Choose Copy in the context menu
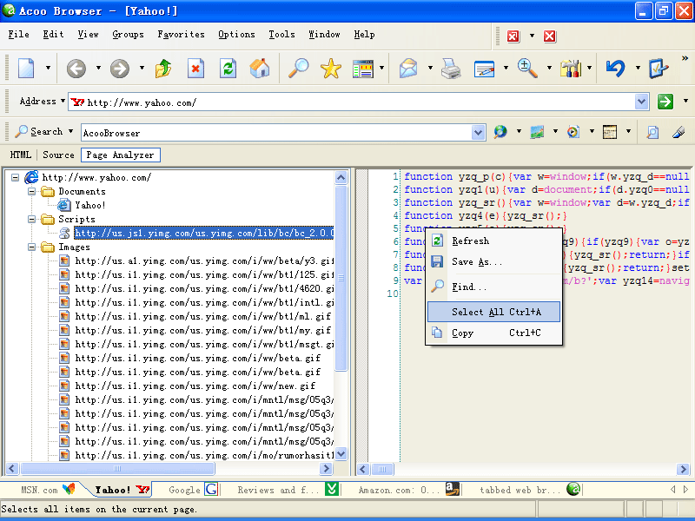Viewport: 695px width, 521px height. coord(493,333)
